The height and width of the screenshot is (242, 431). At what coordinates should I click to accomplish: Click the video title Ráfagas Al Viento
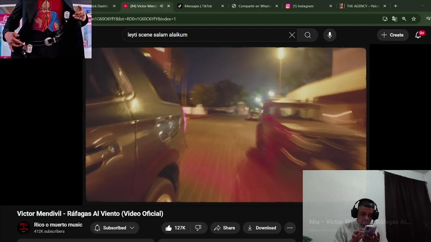(90, 213)
